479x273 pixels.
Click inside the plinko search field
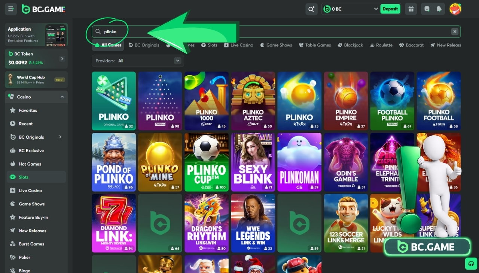coord(276,32)
